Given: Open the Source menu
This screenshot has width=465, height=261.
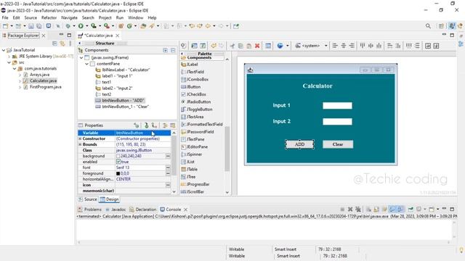Looking at the screenshot, I should tap(31, 17).
